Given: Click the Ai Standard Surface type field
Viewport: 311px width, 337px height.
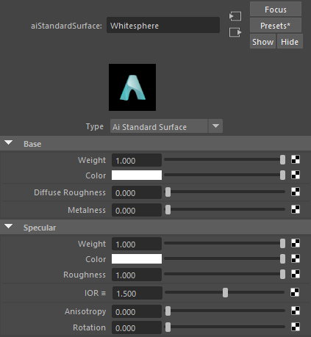Looking at the screenshot, I should pos(159,126).
